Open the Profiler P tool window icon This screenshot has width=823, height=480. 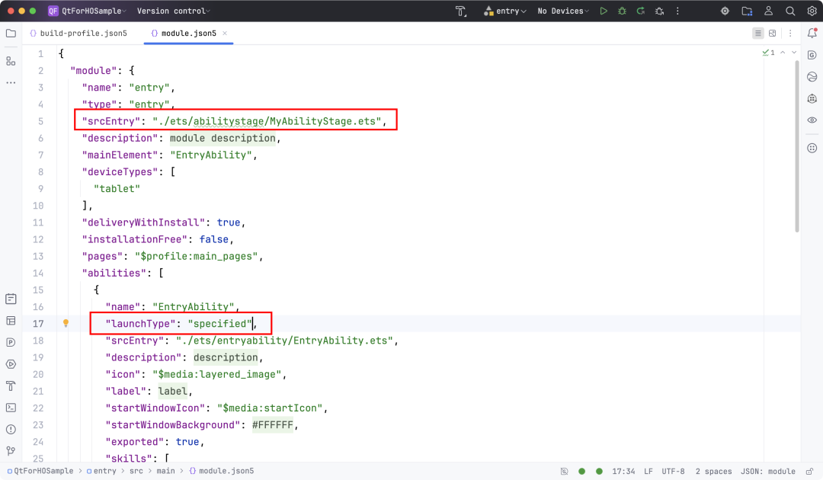pos(11,343)
